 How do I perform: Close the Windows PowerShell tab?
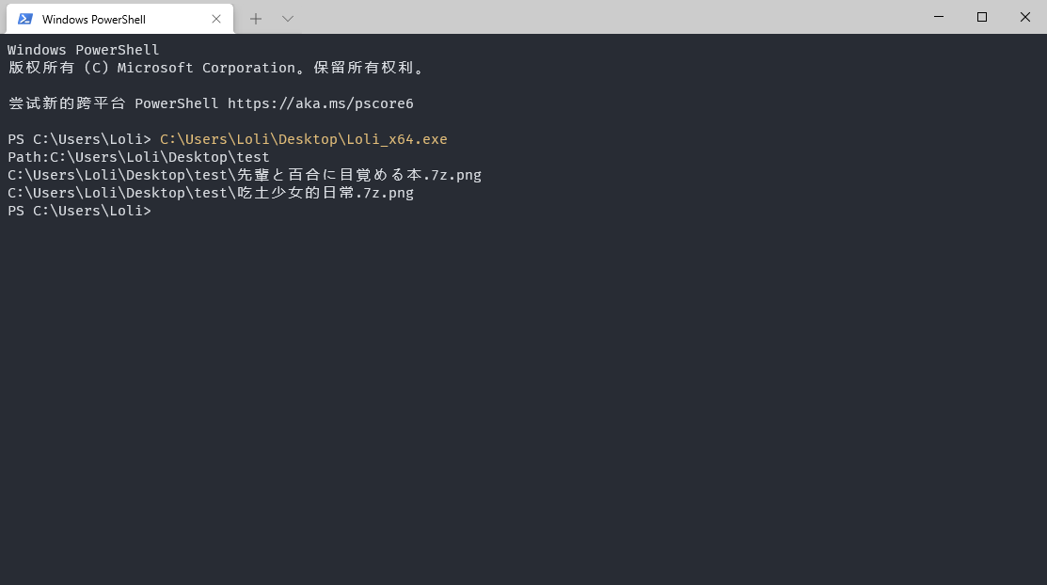pyautogui.click(x=216, y=19)
